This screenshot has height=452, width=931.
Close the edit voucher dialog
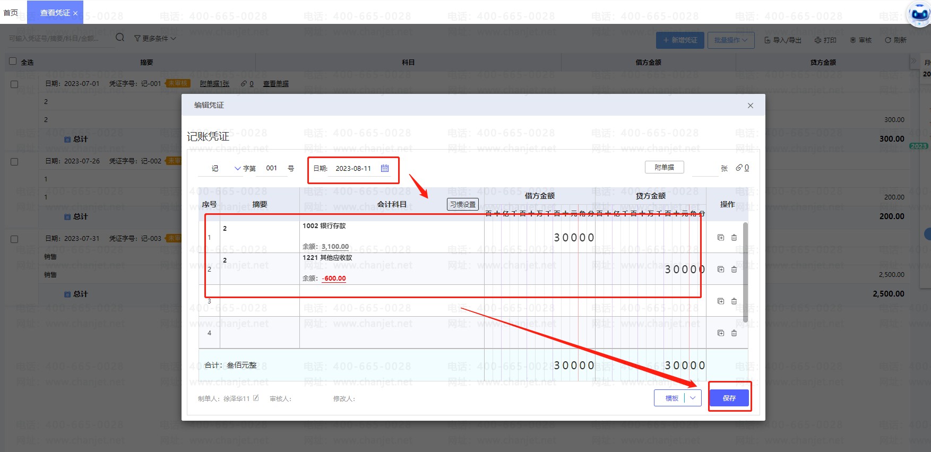[751, 106]
